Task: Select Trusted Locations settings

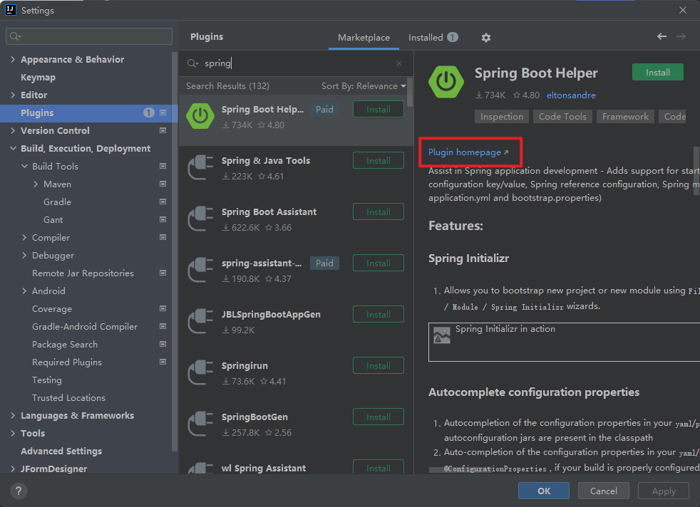Action: (68, 398)
